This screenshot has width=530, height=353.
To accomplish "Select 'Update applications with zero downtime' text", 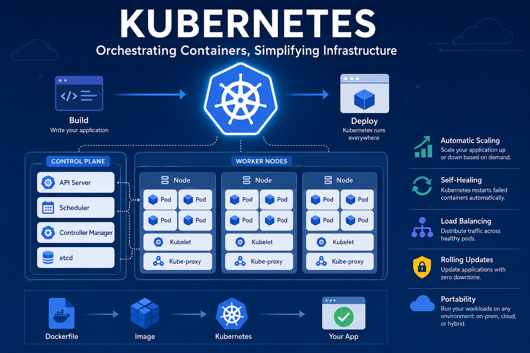I will 473,273.
